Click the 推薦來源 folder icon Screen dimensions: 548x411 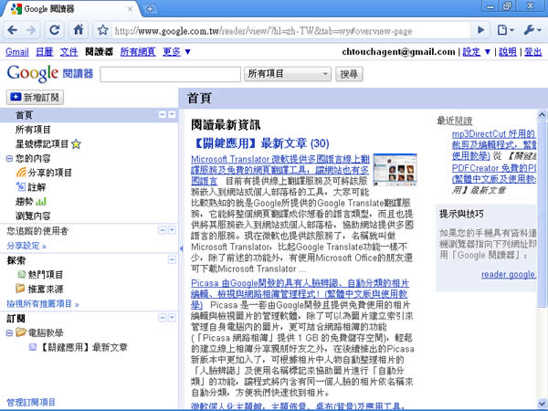(x=20, y=289)
